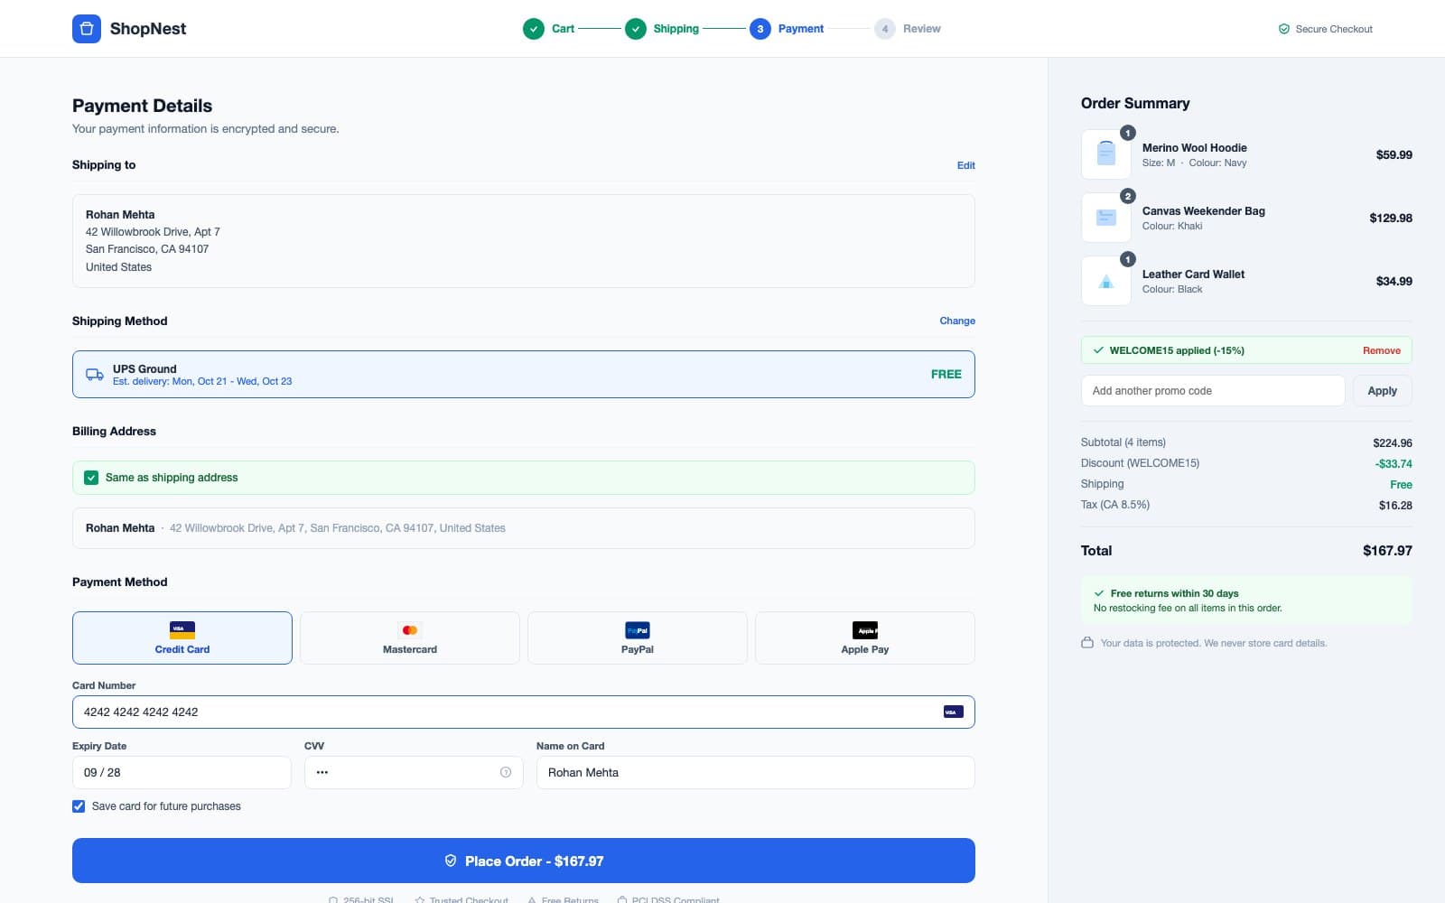Select the Credit Card payment method
This screenshot has width=1445, height=903.
[x=182, y=638]
